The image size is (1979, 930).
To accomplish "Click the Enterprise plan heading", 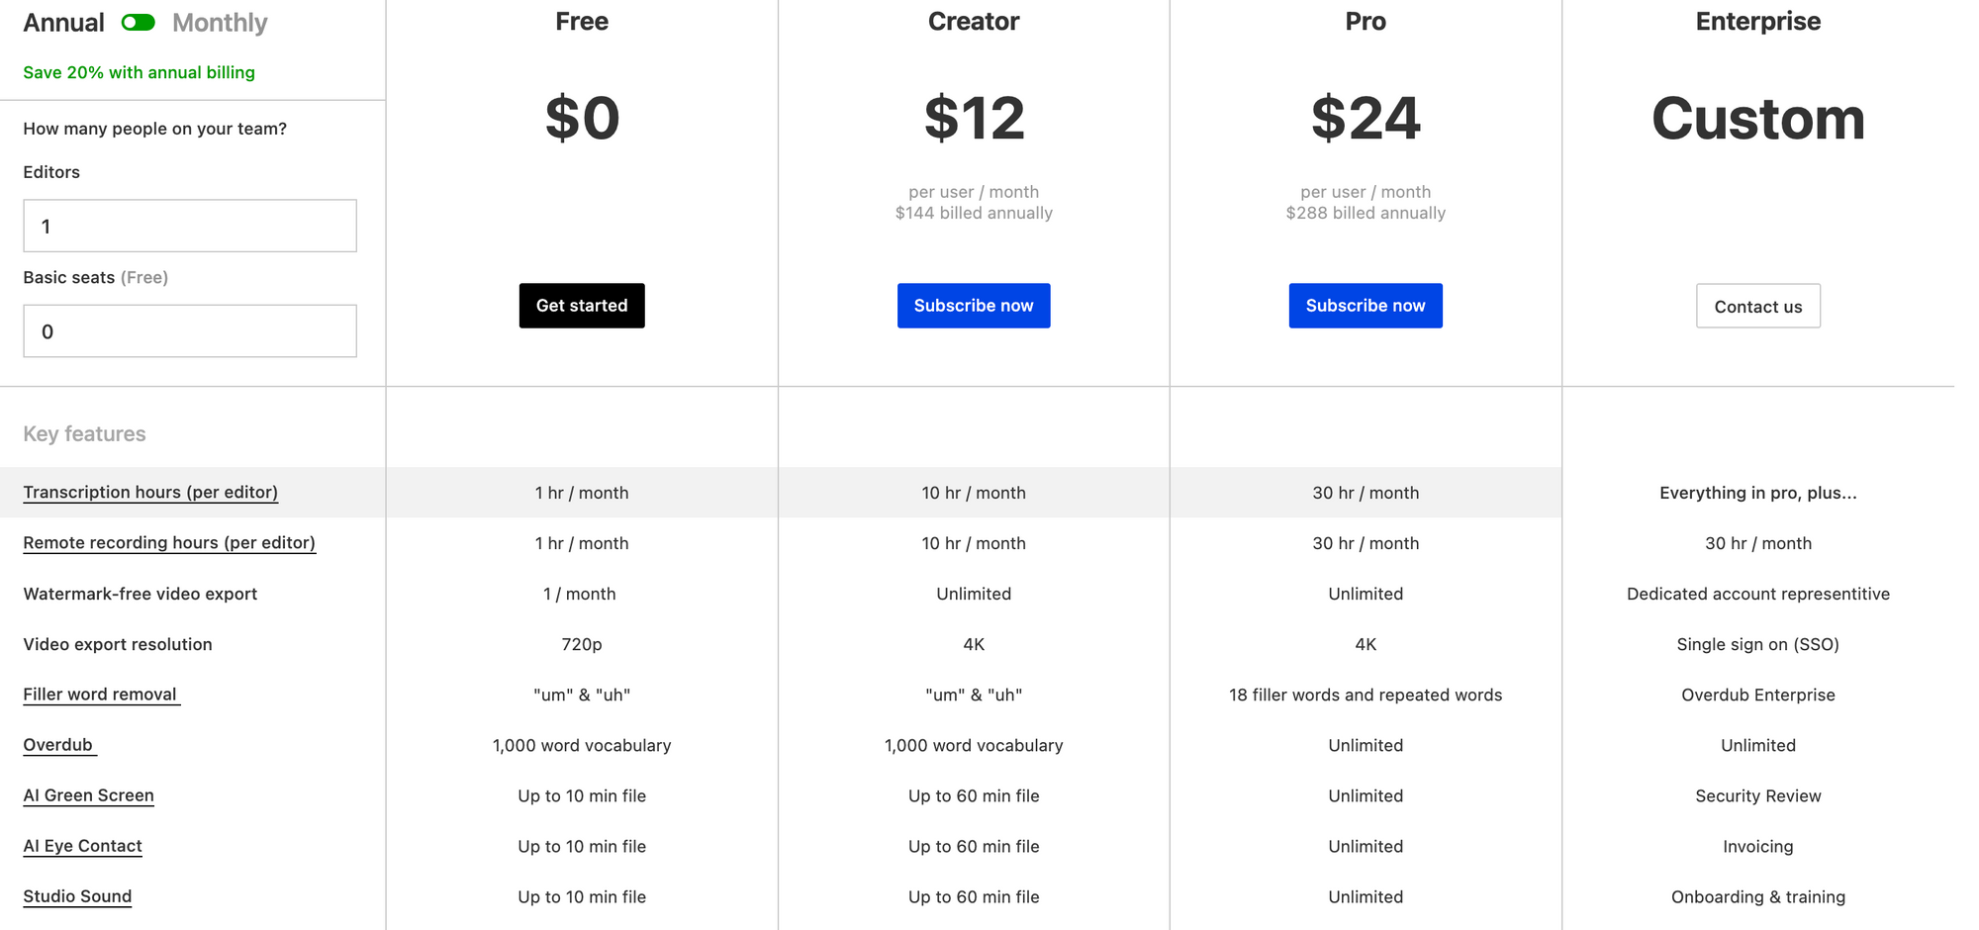I will (x=1758, y=22).
